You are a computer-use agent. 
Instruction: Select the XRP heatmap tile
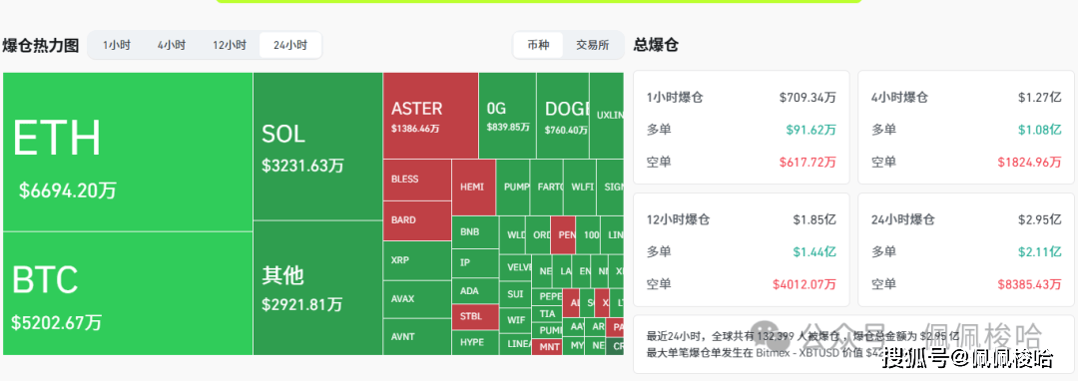click(x=417, y=260)
